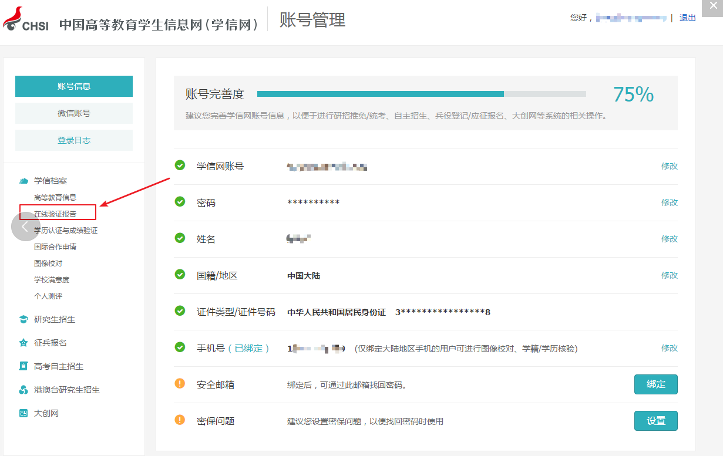
Task: Click the 研究生招生 graduation cap icon
Action: (23, 319)
